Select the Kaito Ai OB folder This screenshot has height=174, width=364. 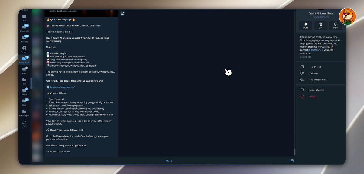click(24, 60)
